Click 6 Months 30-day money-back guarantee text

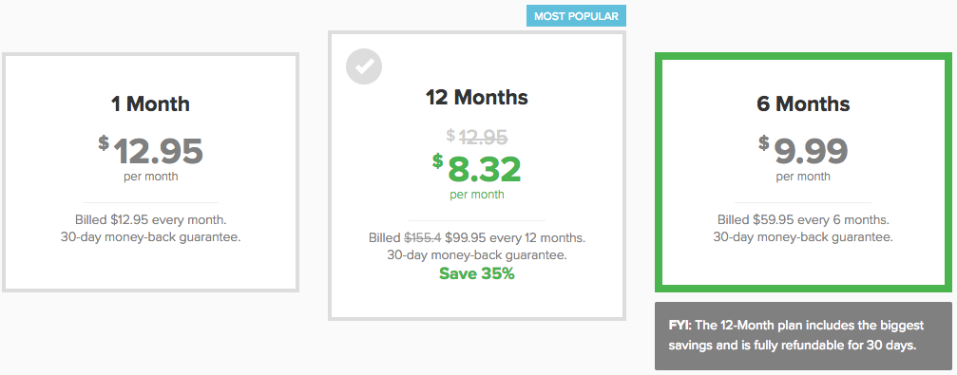click(803, 236)
